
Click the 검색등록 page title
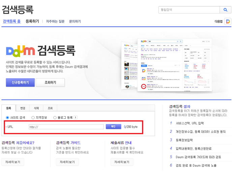(x=18, y=10)
